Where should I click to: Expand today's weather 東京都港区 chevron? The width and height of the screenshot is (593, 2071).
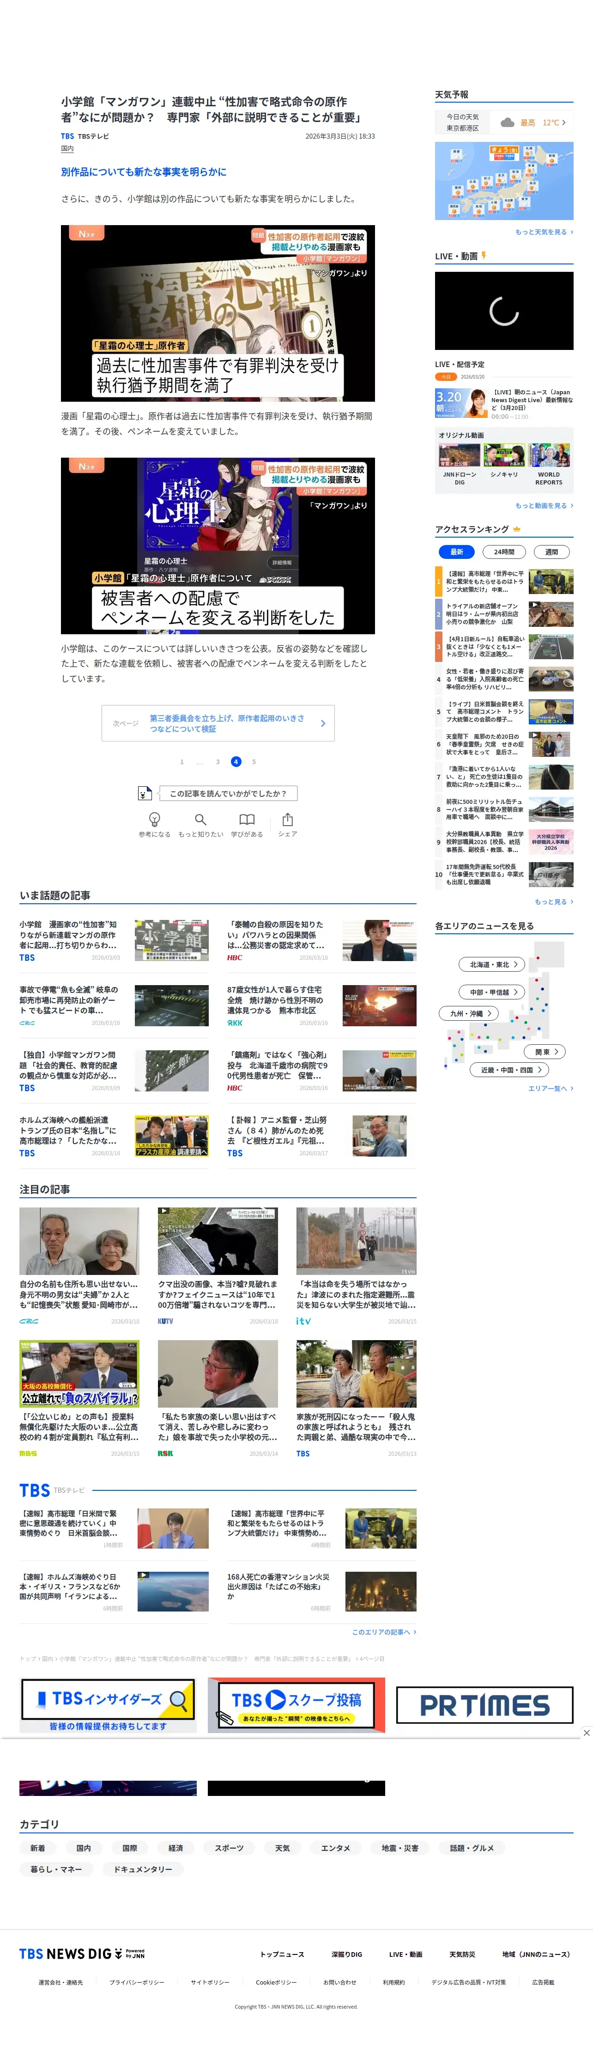point(563,122)
